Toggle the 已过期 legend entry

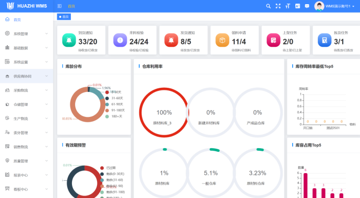108,168
